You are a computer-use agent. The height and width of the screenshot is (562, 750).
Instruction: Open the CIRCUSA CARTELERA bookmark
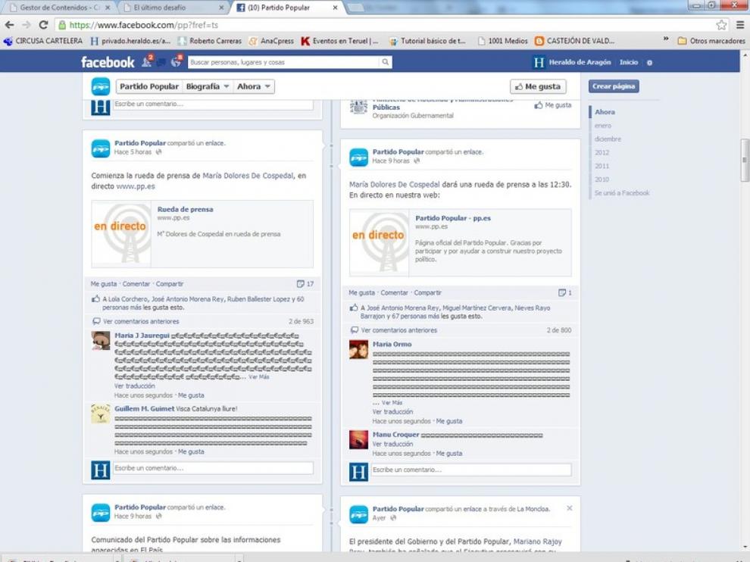pos(43,41)
